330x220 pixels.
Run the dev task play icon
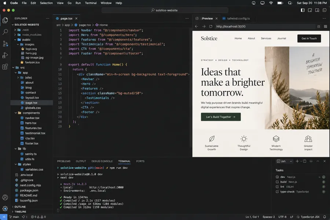click(x=277, y=177)
